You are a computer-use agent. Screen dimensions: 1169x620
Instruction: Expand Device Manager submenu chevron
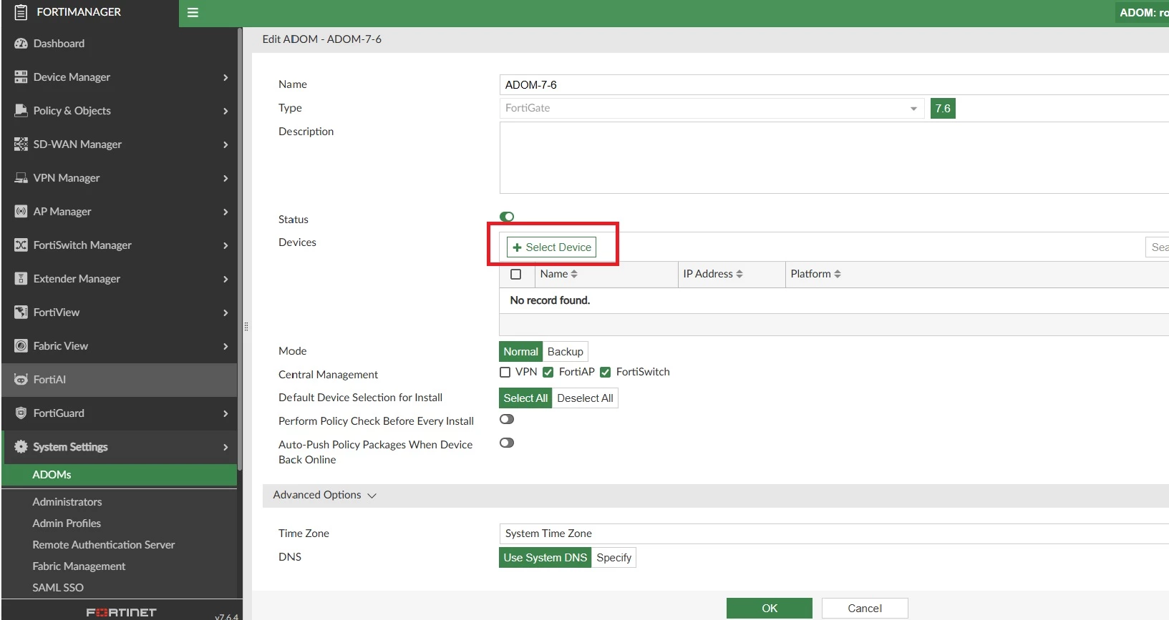coord(225,77)
